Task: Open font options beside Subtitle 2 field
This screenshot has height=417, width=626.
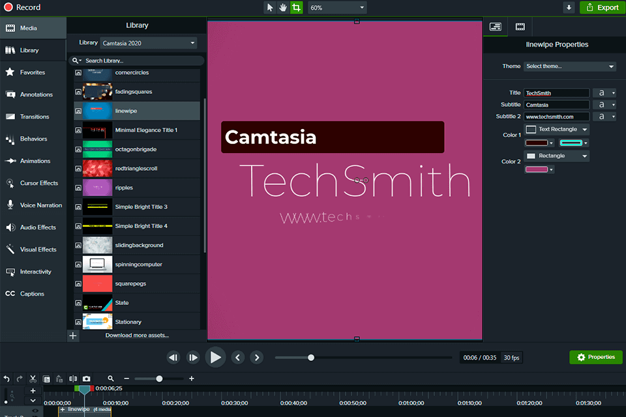Action: 604,117
